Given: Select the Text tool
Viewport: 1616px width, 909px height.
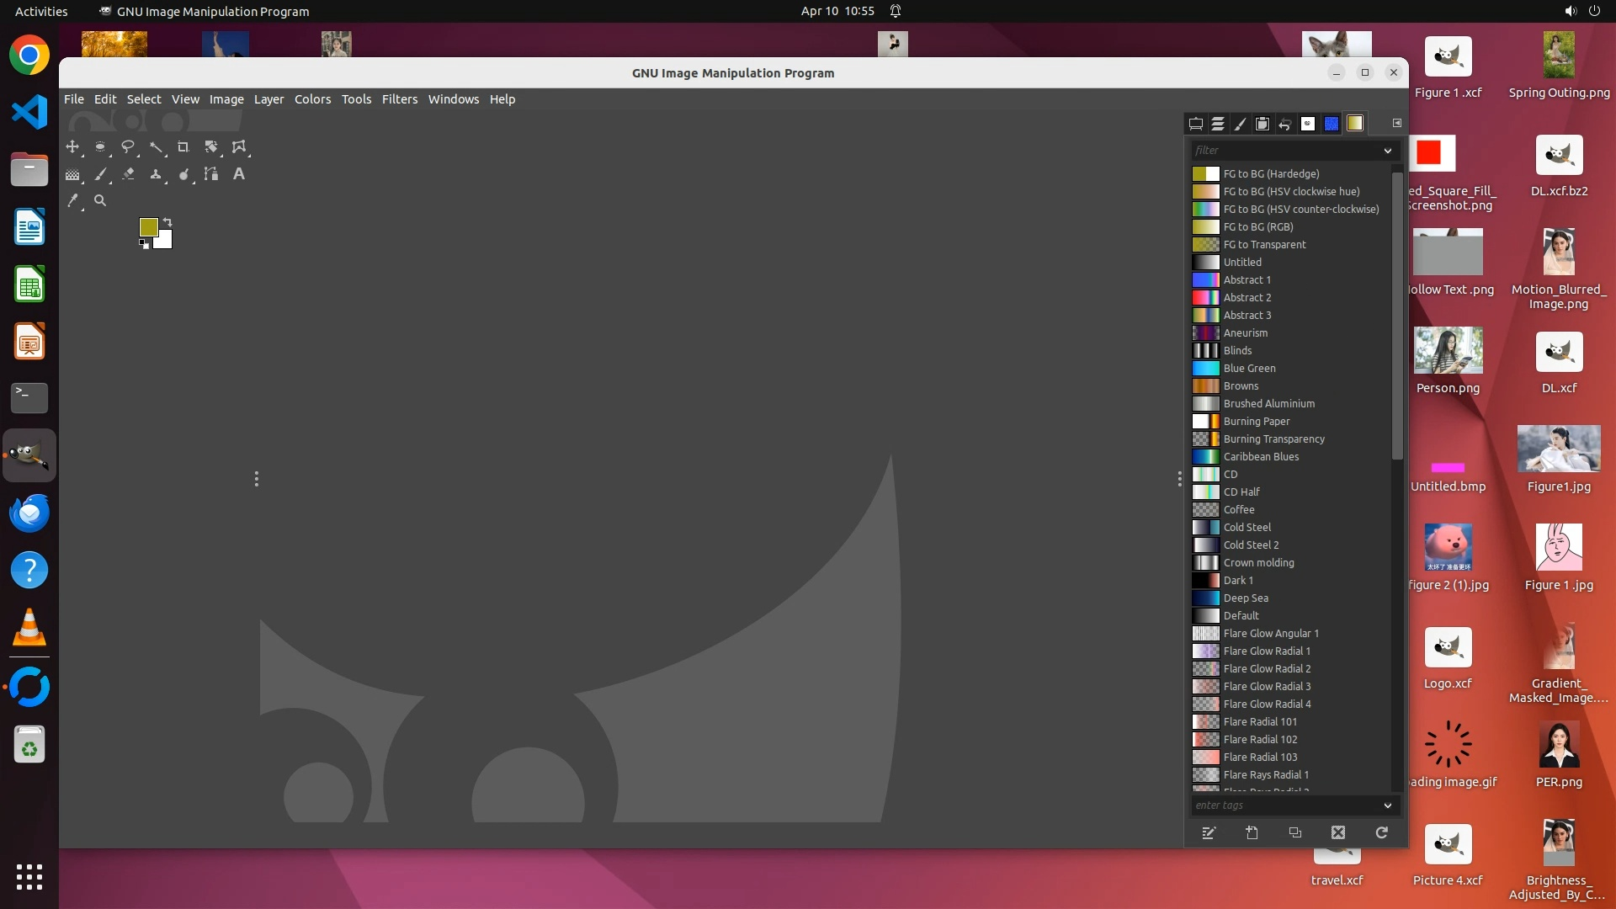Looking at the screenshot, I should tap(239, 174).
